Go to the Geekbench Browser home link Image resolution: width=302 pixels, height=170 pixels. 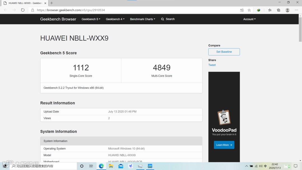[58, 19]
